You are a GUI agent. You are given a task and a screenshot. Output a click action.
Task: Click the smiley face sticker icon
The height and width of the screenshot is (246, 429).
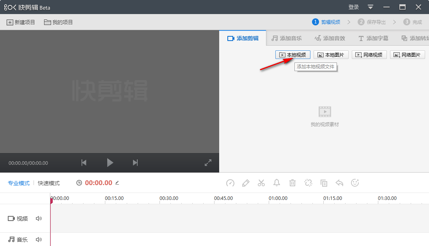[x=355, y=183]
